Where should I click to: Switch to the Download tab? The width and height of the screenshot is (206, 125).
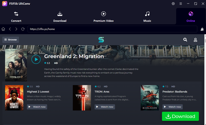60,17
